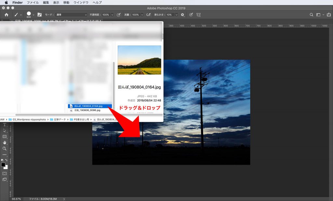Select the Brush tool preset icon

(x=16, y=15)
